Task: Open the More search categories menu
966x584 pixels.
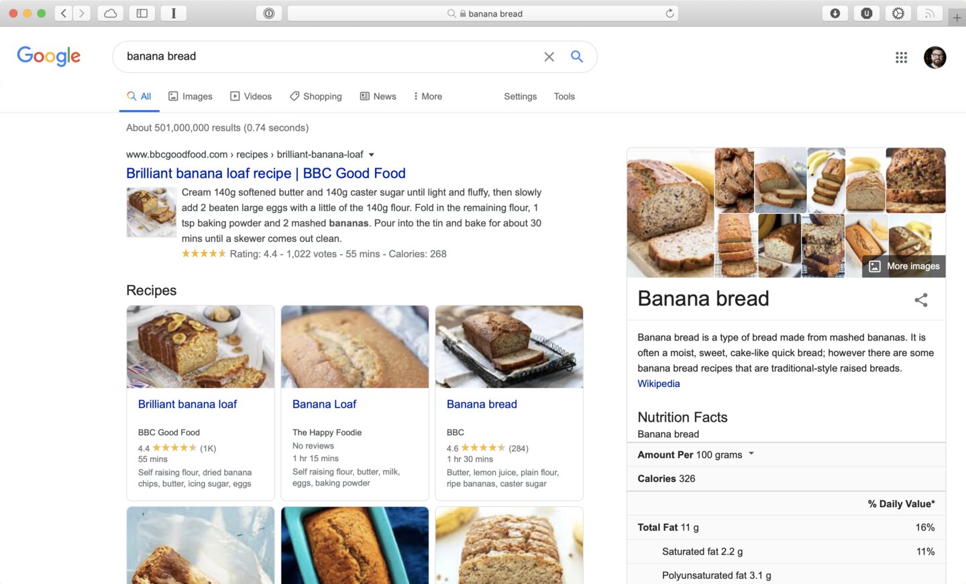Action: click(428, 97)
